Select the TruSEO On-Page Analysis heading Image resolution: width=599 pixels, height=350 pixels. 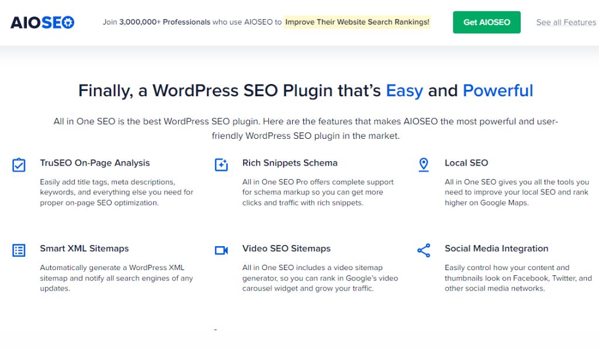[95, 163]
